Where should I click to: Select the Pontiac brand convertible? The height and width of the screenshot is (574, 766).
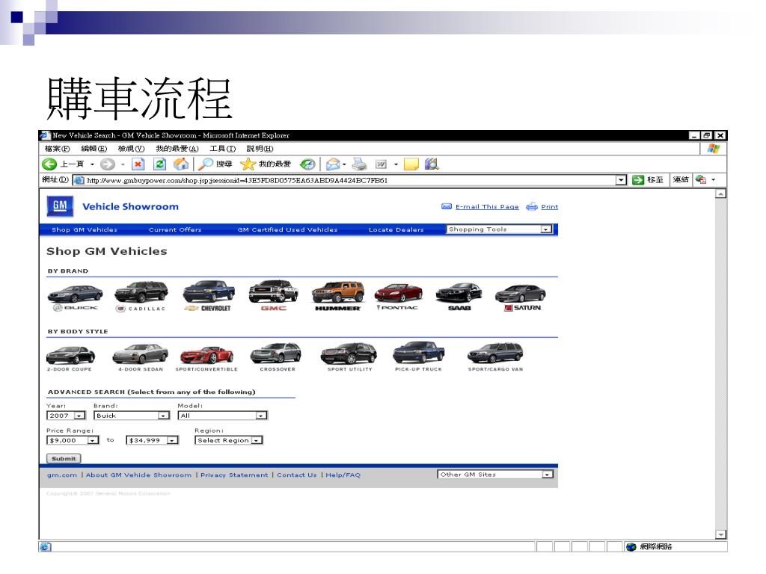(398, 297)
